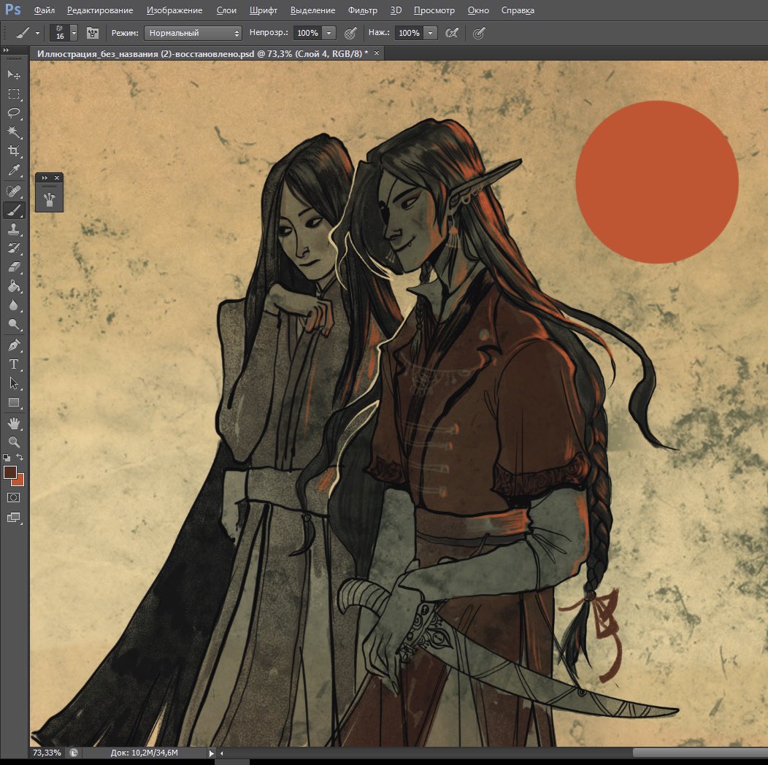Click the opacity 100% value field

coord(307,33)
